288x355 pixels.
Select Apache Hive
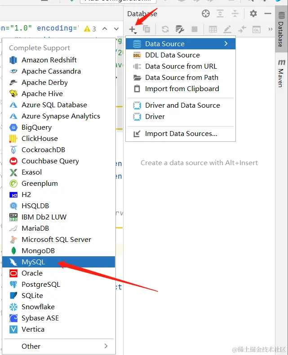tap(59, 94)
